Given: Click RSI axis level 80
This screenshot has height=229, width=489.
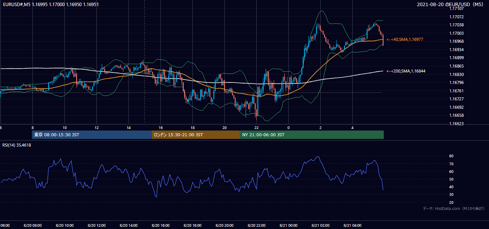Looking at the screenshot, I should [452, 156].
